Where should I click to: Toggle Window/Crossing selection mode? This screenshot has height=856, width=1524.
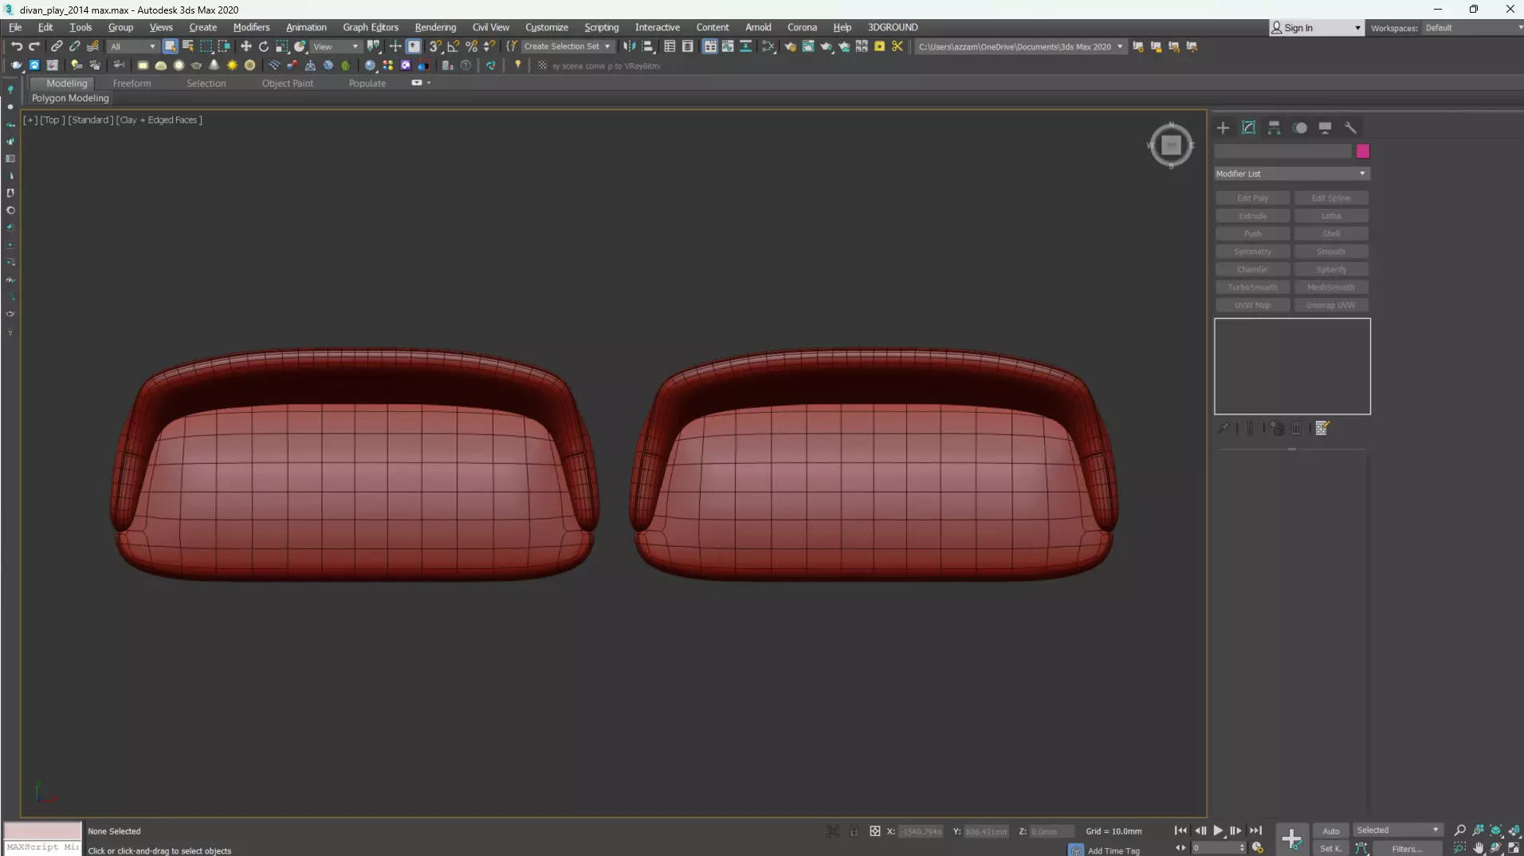225,46
